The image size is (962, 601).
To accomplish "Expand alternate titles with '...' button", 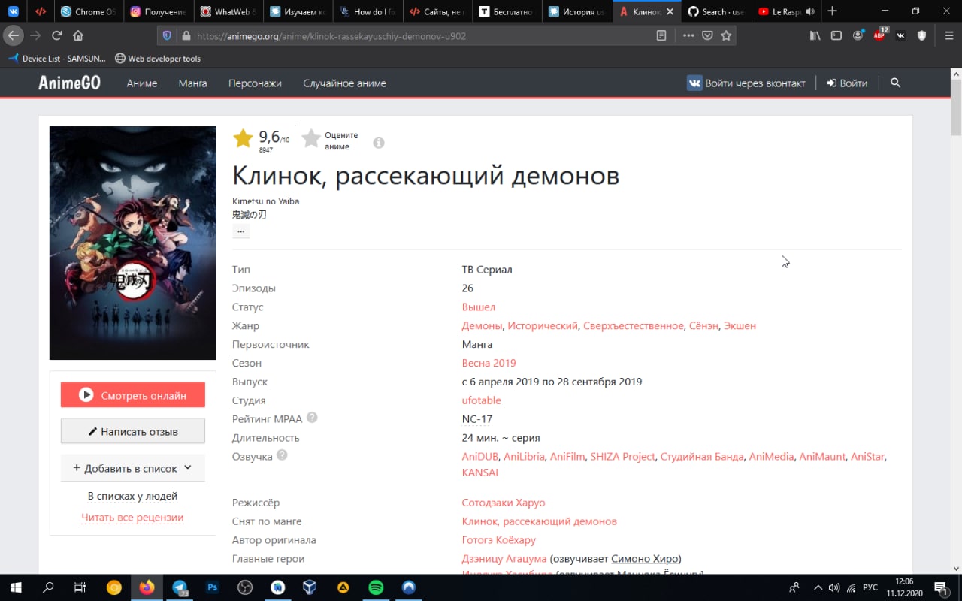I will (240, 231).
